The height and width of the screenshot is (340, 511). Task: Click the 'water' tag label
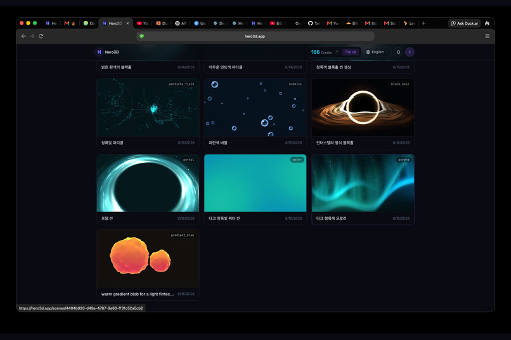[297, 160]
